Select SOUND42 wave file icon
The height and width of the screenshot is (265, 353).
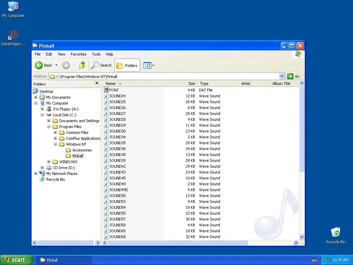pos(106,166)
